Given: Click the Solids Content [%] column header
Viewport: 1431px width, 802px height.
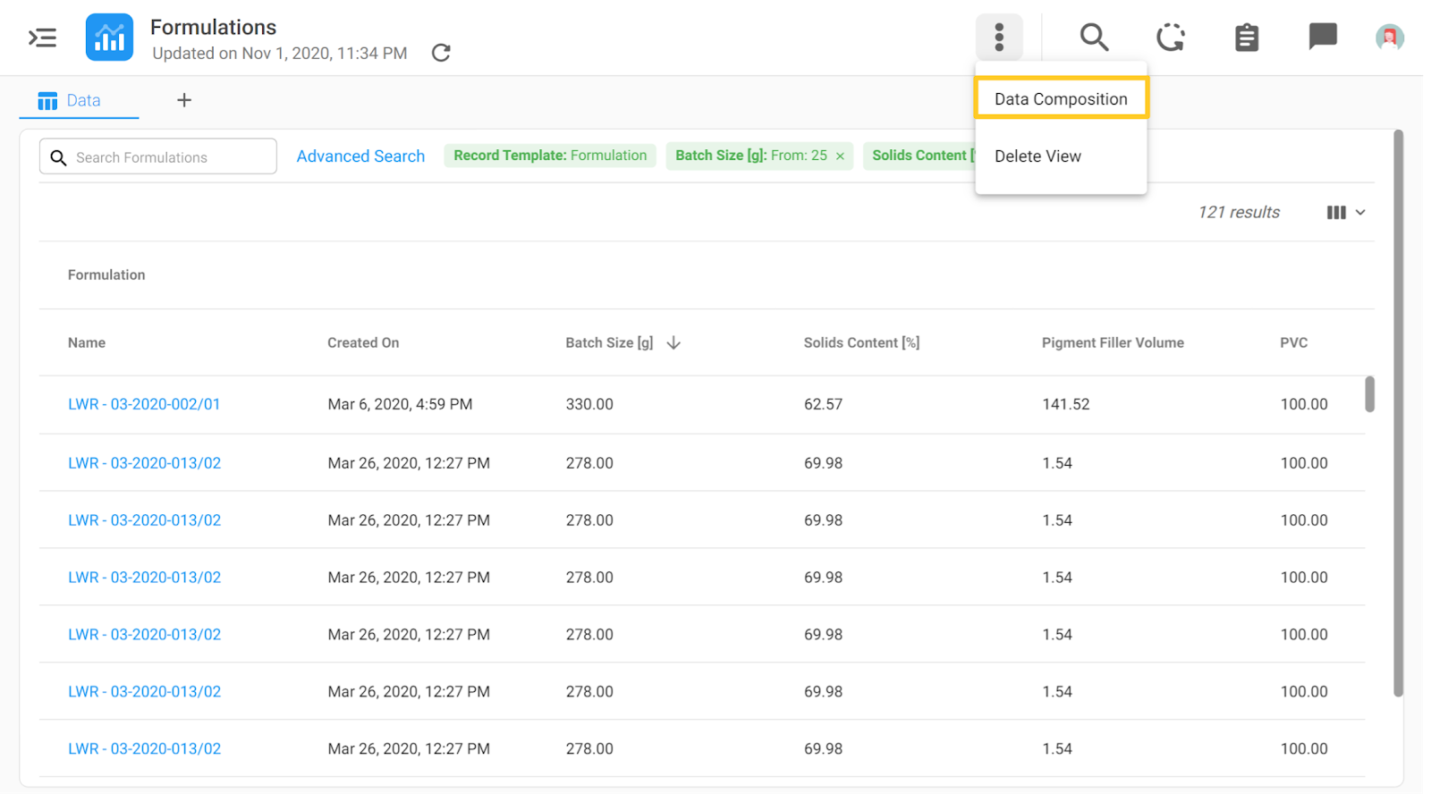Looking at the screenshot, I should click(x=861, y=342).
